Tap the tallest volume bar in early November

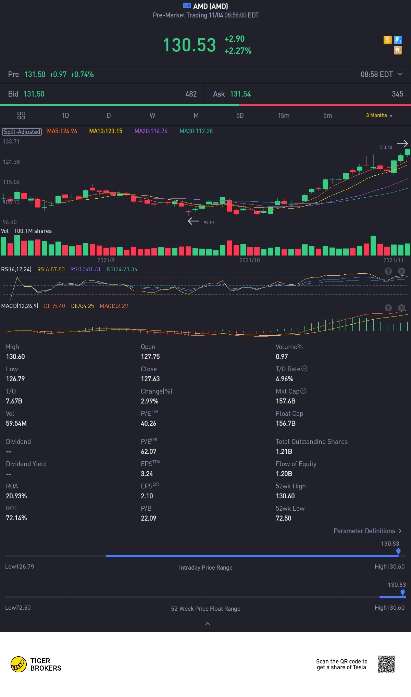coord(373,246)
